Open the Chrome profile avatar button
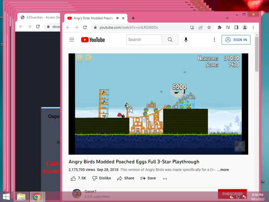Image resolution: width=269 pixels, height=202 pixels. (x=245, y=27)
